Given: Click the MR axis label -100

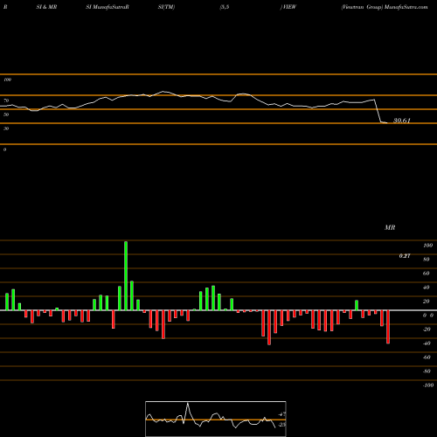Looking at the screenshot, I should (x=428, y=385).
